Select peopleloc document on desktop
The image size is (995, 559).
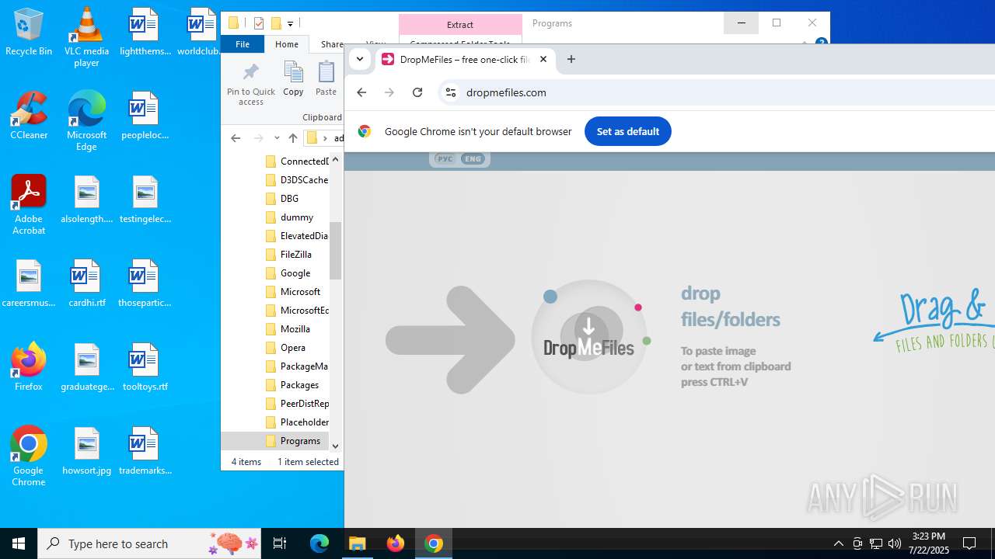[x=145, y=116]
